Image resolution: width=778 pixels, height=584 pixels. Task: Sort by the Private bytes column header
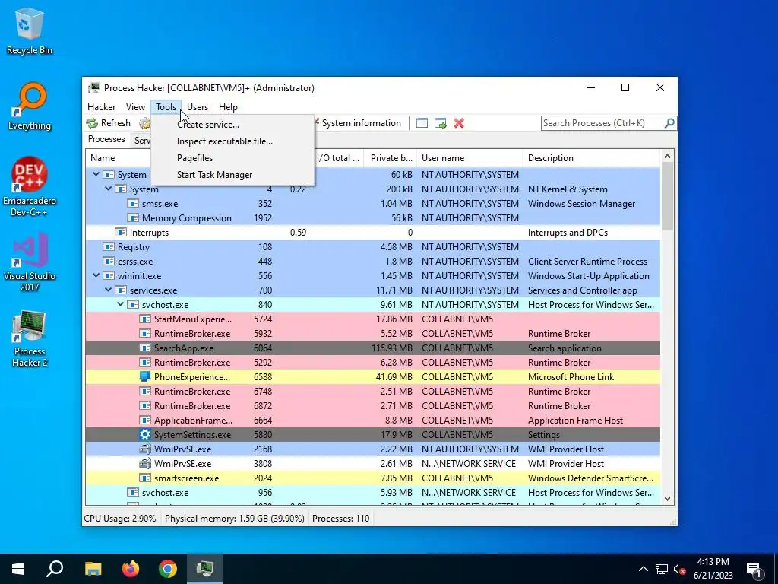coord(391,158)
